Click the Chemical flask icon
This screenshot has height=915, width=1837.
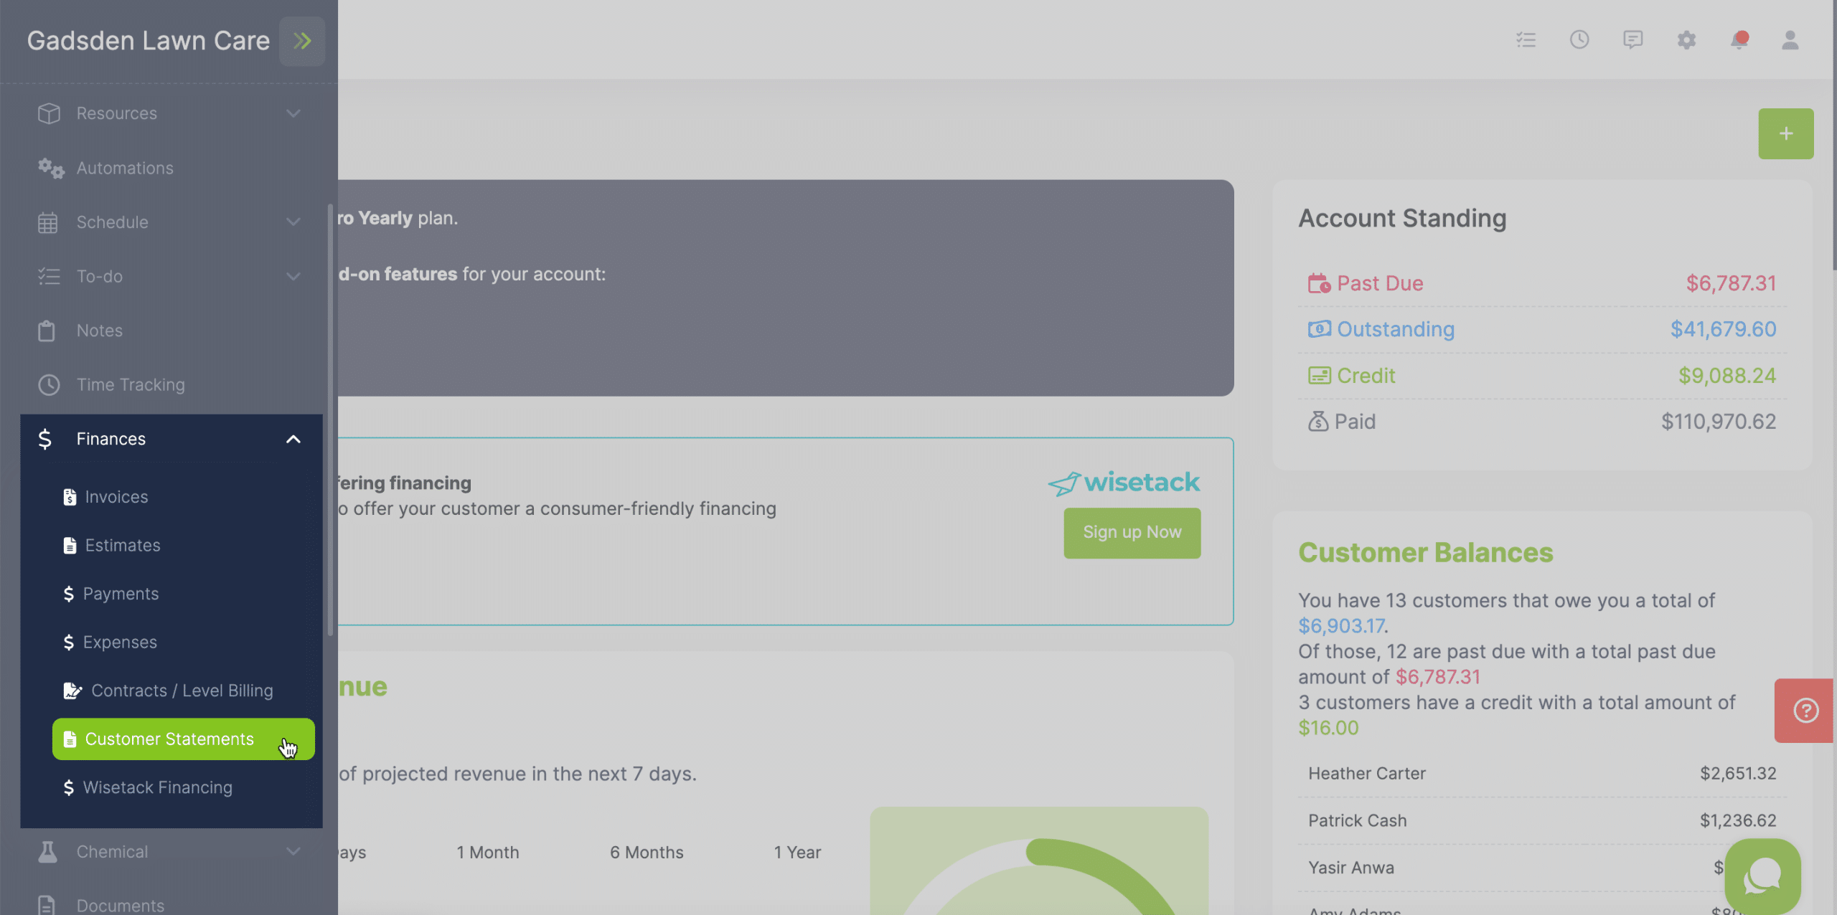47,851
